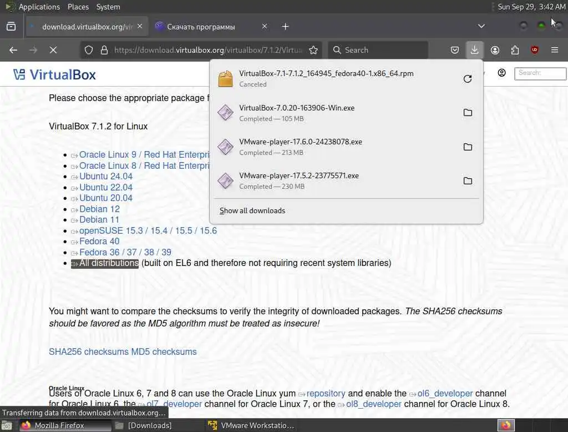
Task: Open the Ubuntu 24.04 package link
Action: click(x=106, y=176)
